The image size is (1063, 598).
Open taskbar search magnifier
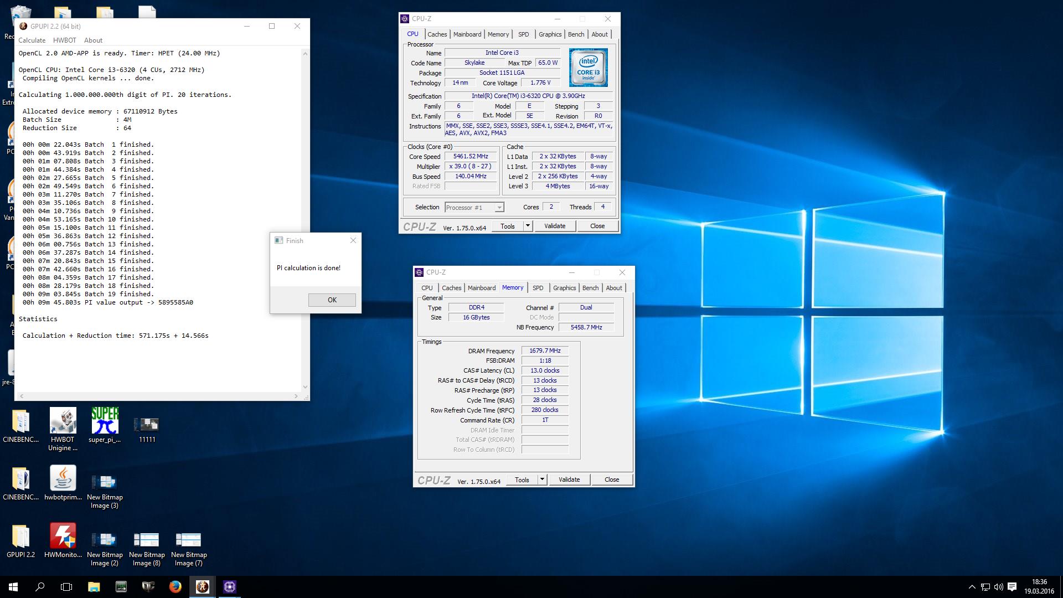click(x=40, y=587)
